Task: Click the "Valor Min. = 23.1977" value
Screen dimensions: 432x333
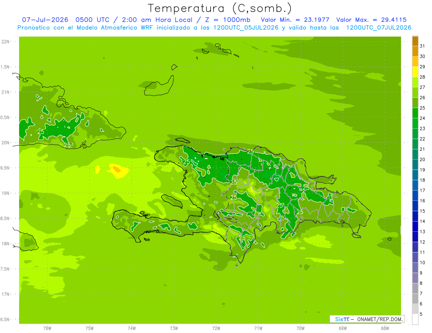Action: (x=295, y=20)
